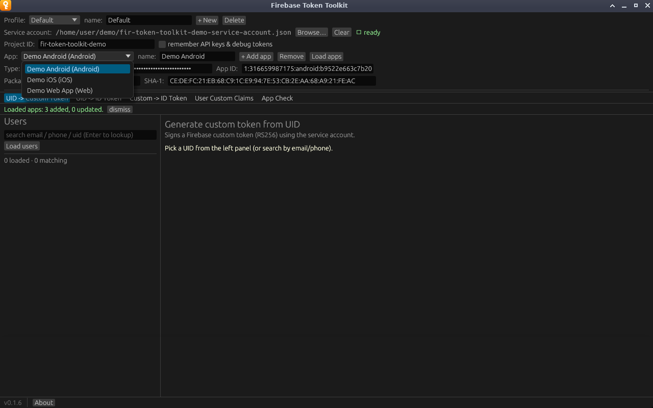Delete the current profile

(x=234, y=20)
